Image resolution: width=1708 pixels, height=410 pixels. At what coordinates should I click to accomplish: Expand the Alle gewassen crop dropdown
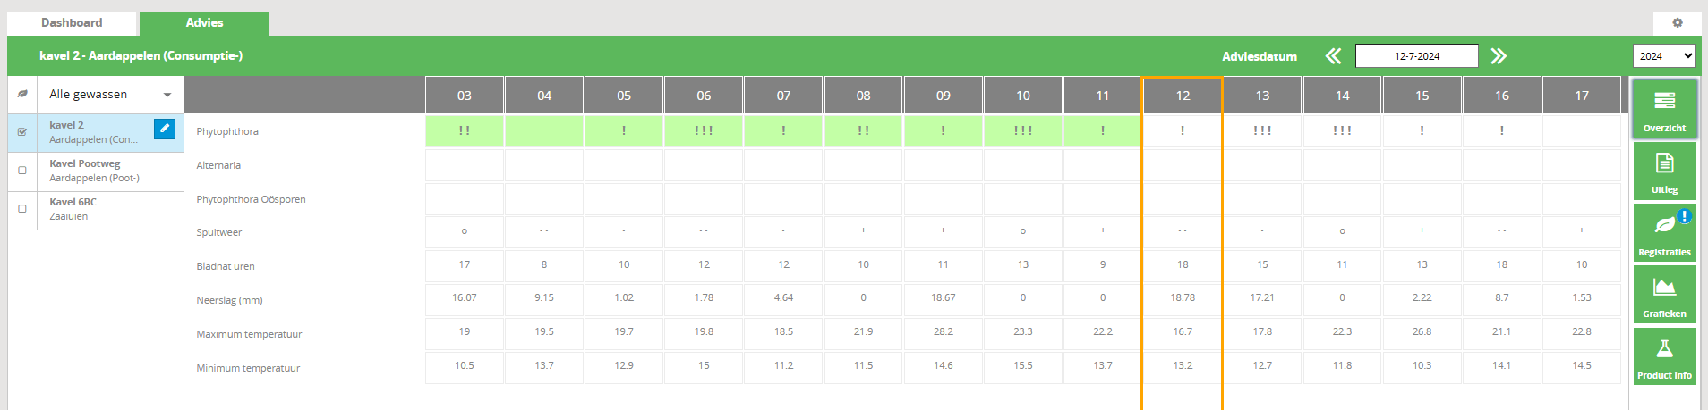(110, 95)
